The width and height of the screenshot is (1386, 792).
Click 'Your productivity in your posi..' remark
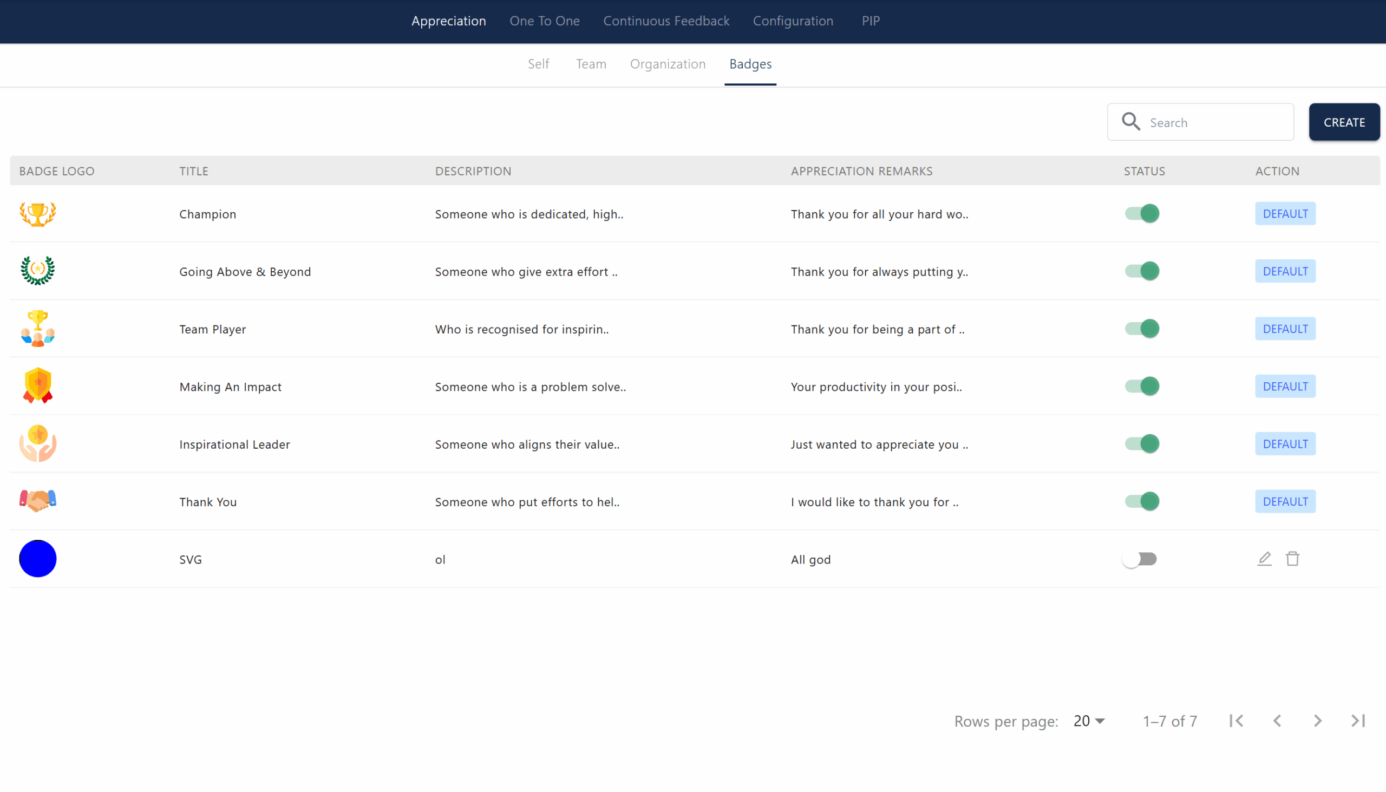coord(876,387)
